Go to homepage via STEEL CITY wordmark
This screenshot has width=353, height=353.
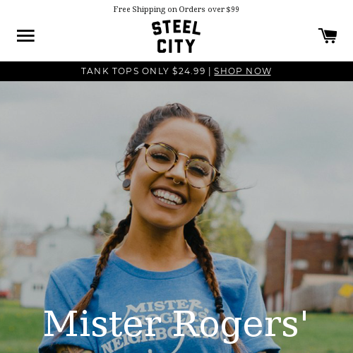[176, 37]
